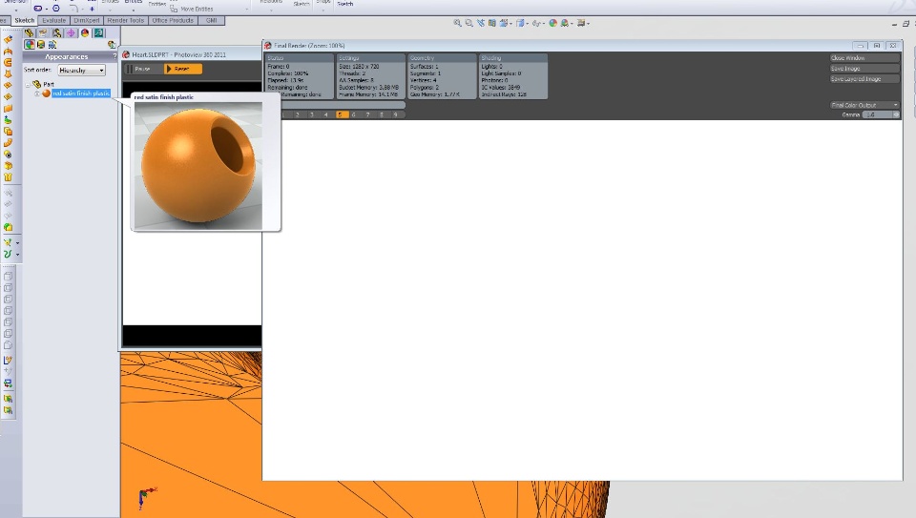Open Appearances panel help question mark
The height and width of the screenshot is (518, 916).
pos(114,56)
